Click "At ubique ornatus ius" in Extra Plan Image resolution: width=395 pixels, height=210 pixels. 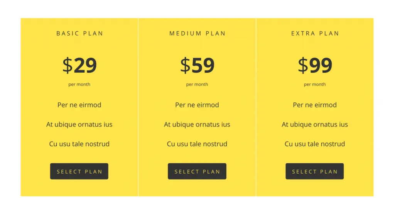(x=315, y=125)
